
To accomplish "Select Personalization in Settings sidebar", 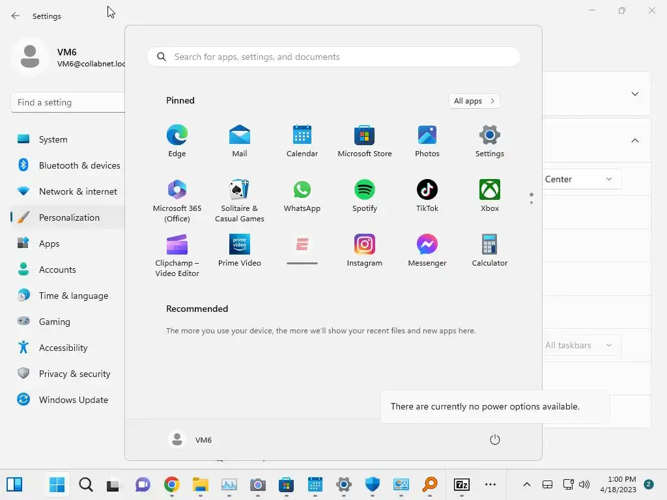I will point(68,217).
